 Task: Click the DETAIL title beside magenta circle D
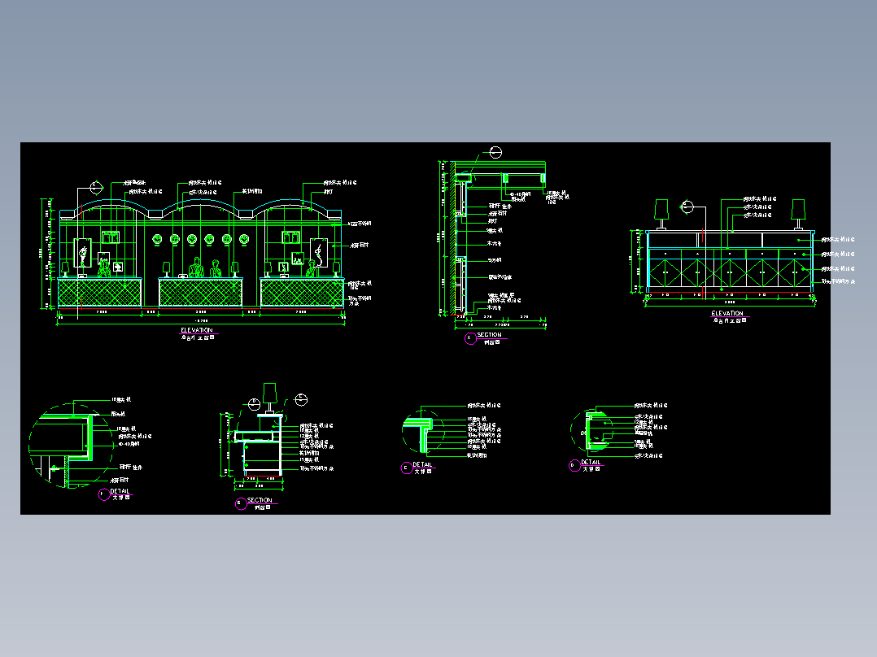pos(591,463)
